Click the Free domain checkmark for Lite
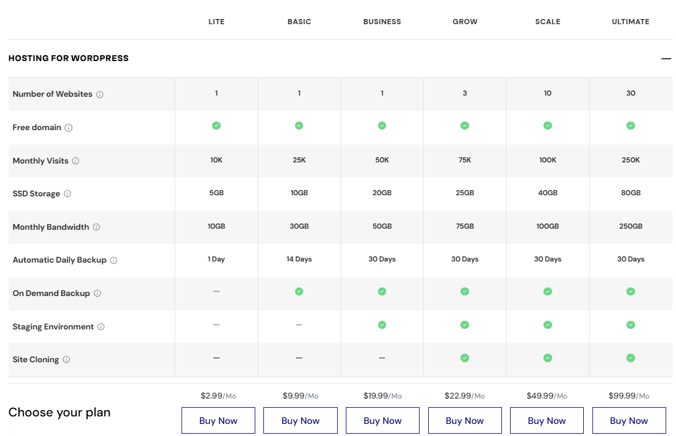The image size is (676, 436). [x=216, y=126]
